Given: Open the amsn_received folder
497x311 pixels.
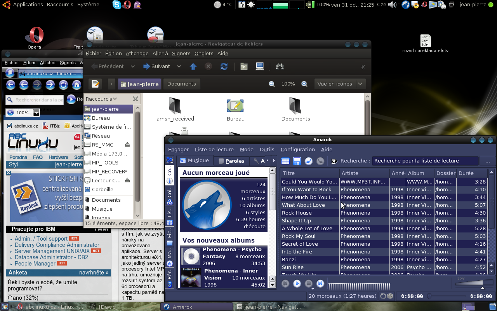Looking at the screenshot, I should [175, 109].
